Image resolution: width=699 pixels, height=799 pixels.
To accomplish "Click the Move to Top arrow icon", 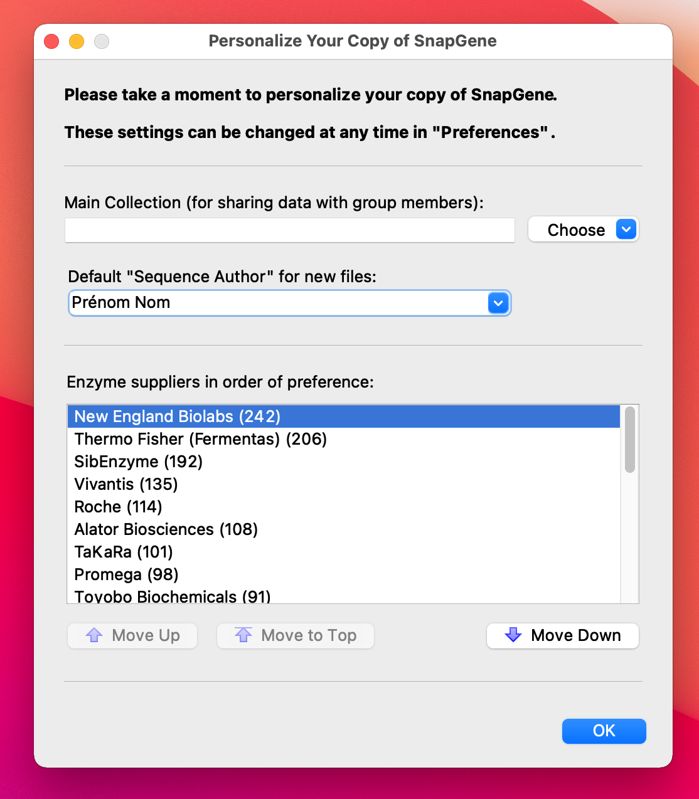I will 243,635.
